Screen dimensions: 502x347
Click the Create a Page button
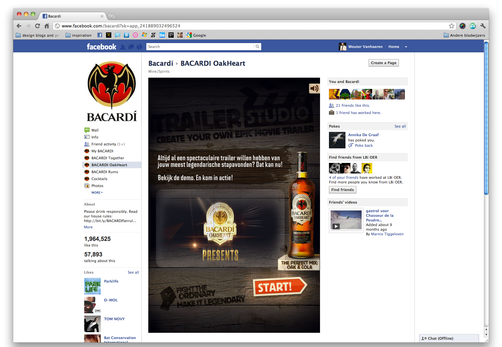(x=383, y=63)
